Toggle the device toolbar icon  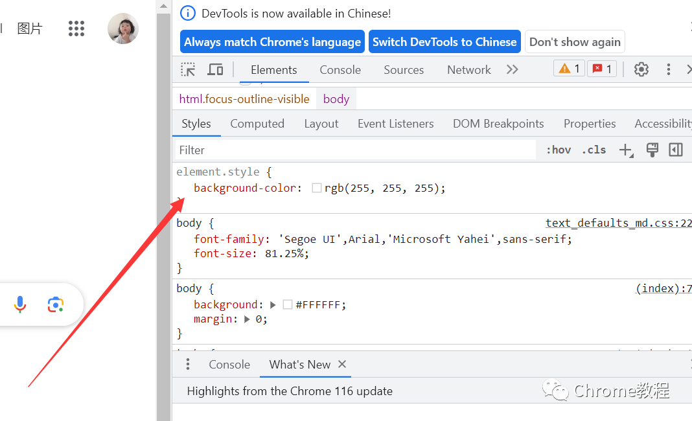point(215,70)
